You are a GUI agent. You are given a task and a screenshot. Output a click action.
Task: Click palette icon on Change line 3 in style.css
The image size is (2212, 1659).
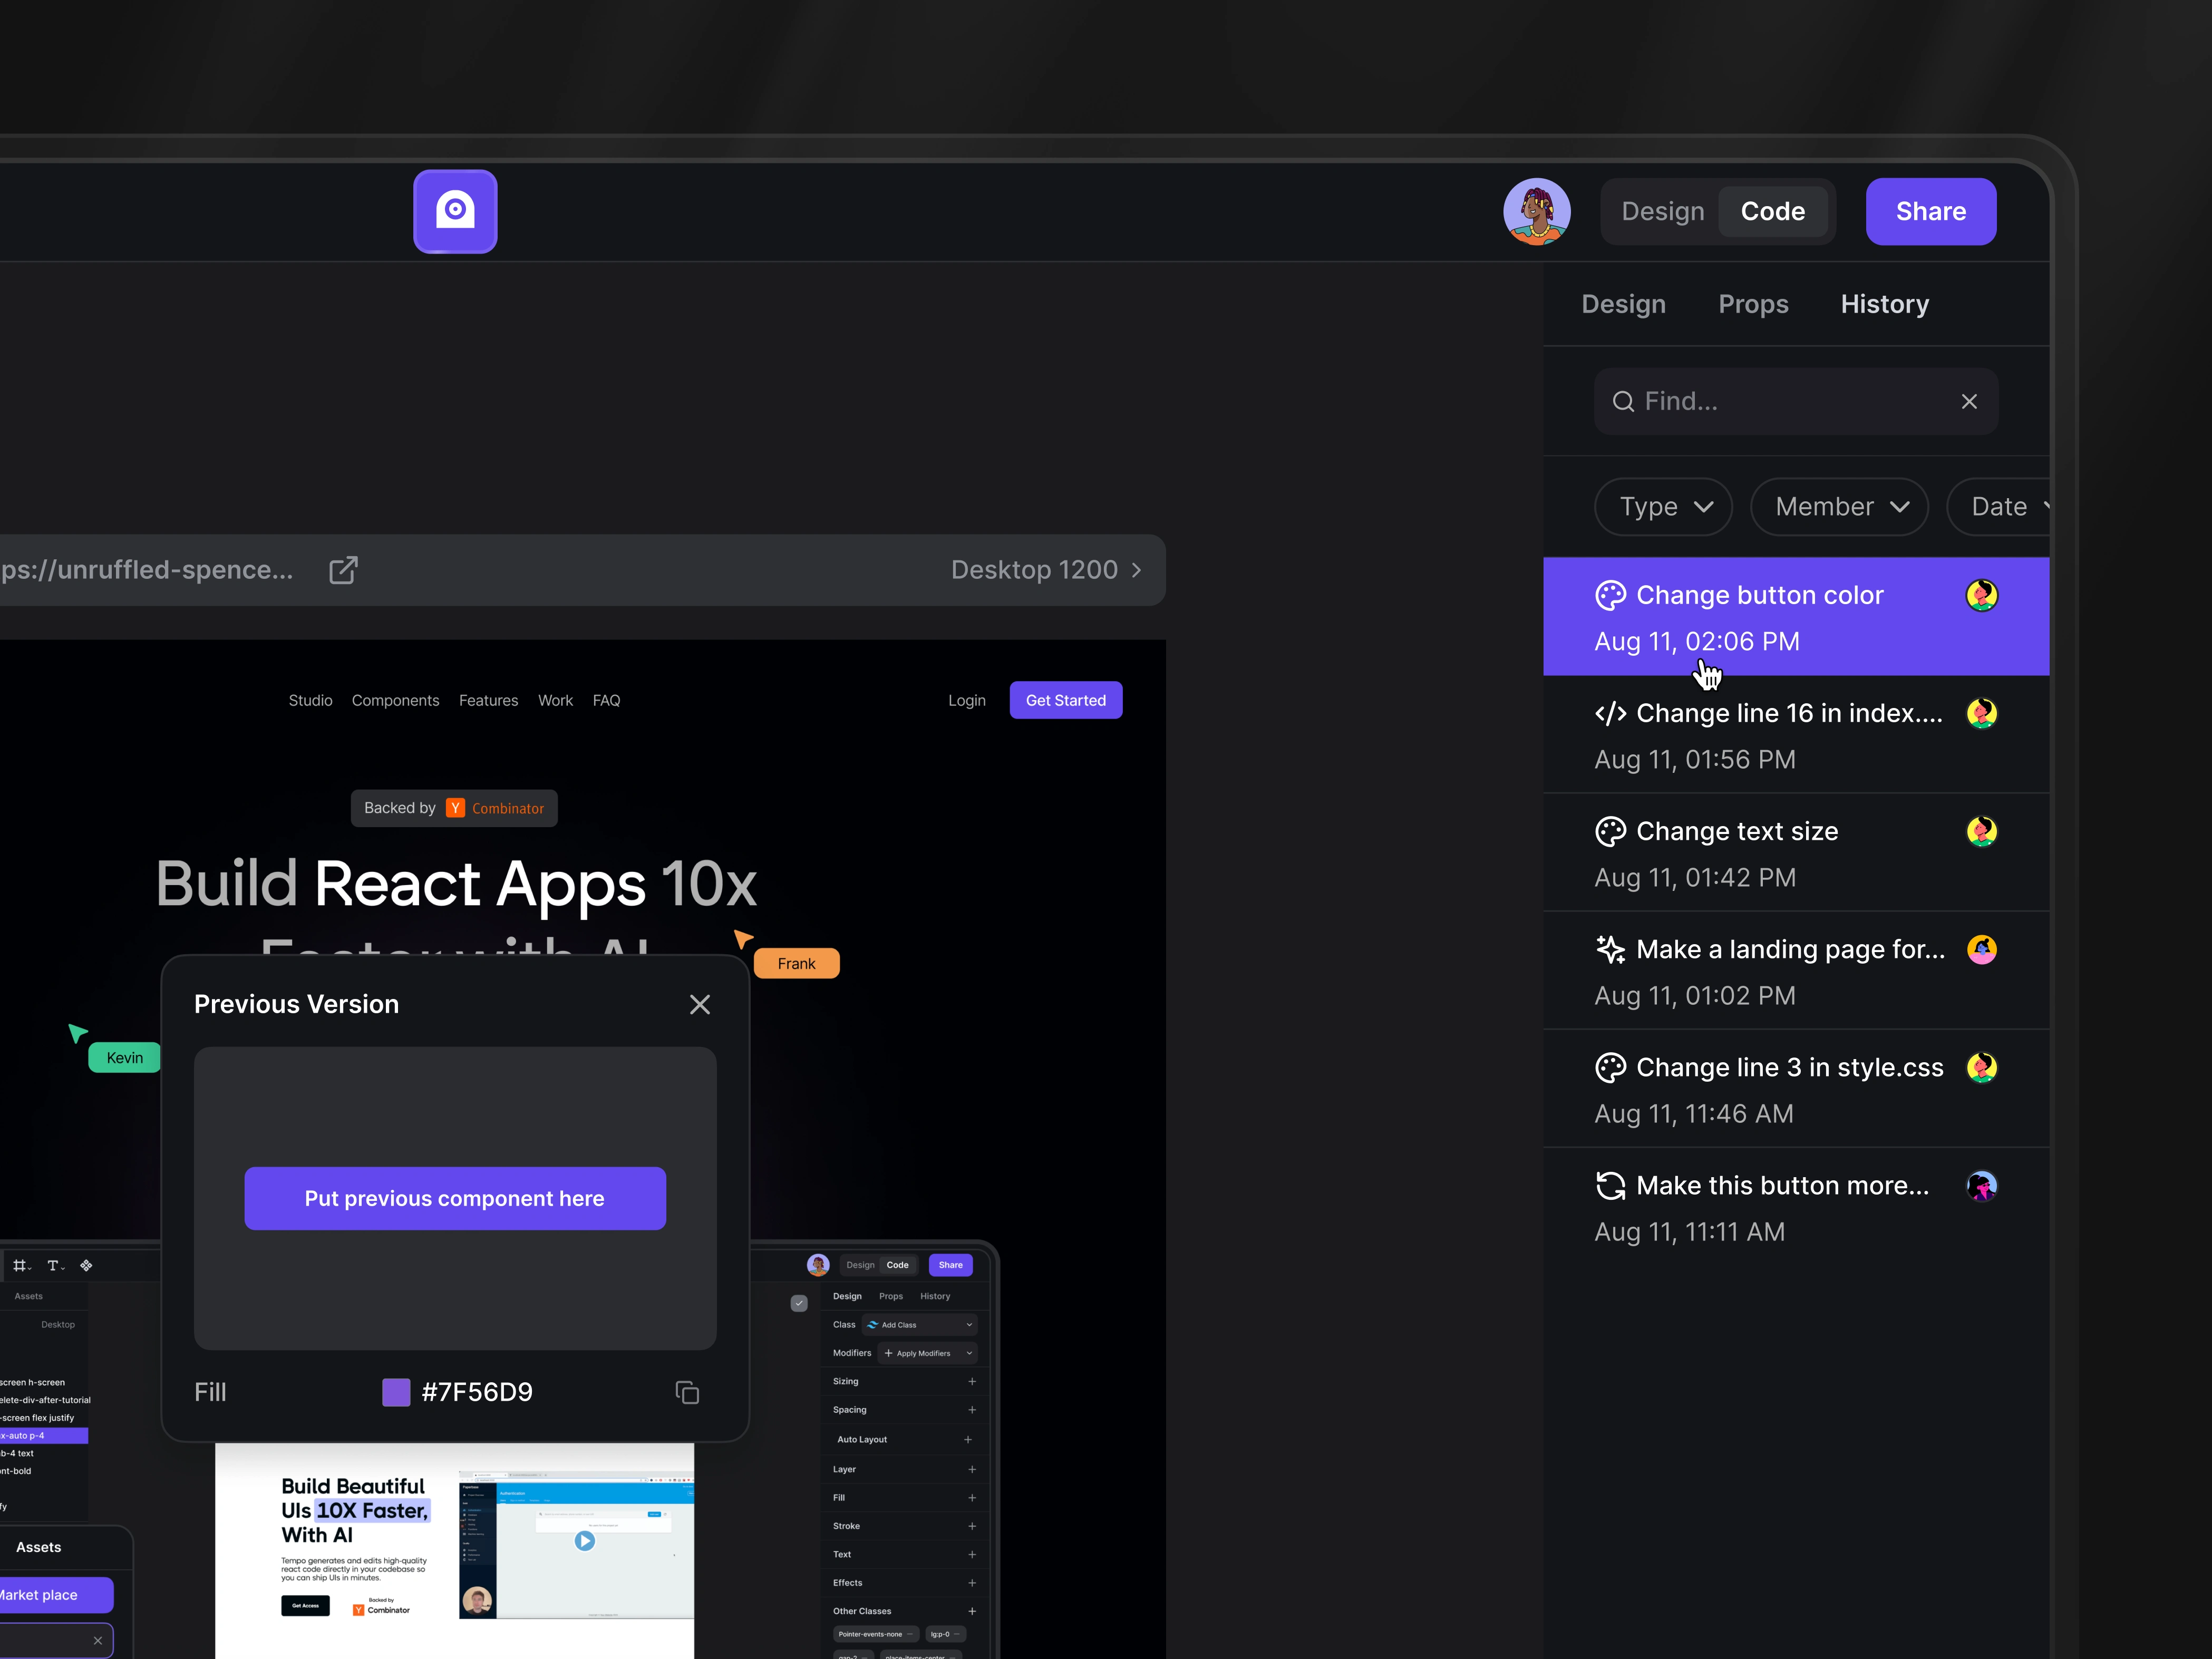click(x=1610, y=1067)
